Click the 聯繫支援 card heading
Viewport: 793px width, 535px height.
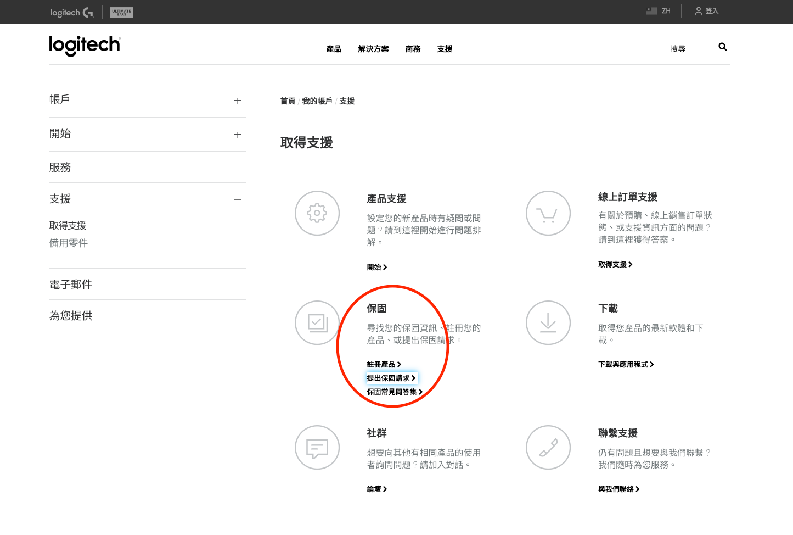(x=618, y=433)
